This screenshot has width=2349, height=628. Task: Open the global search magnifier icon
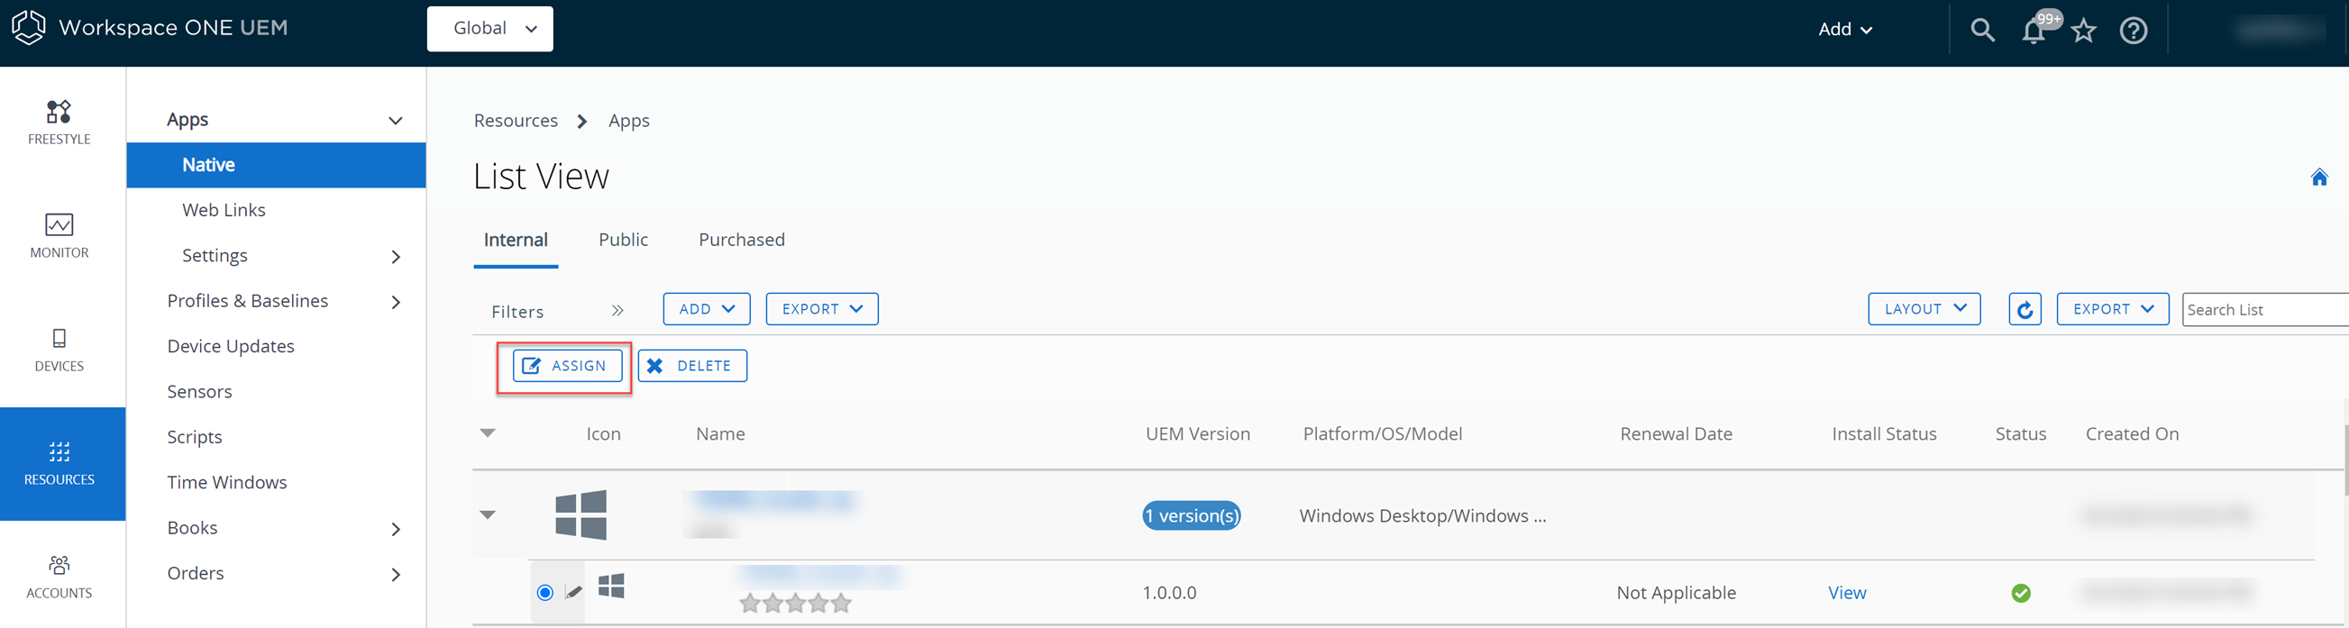click(x=1982, y=30)
